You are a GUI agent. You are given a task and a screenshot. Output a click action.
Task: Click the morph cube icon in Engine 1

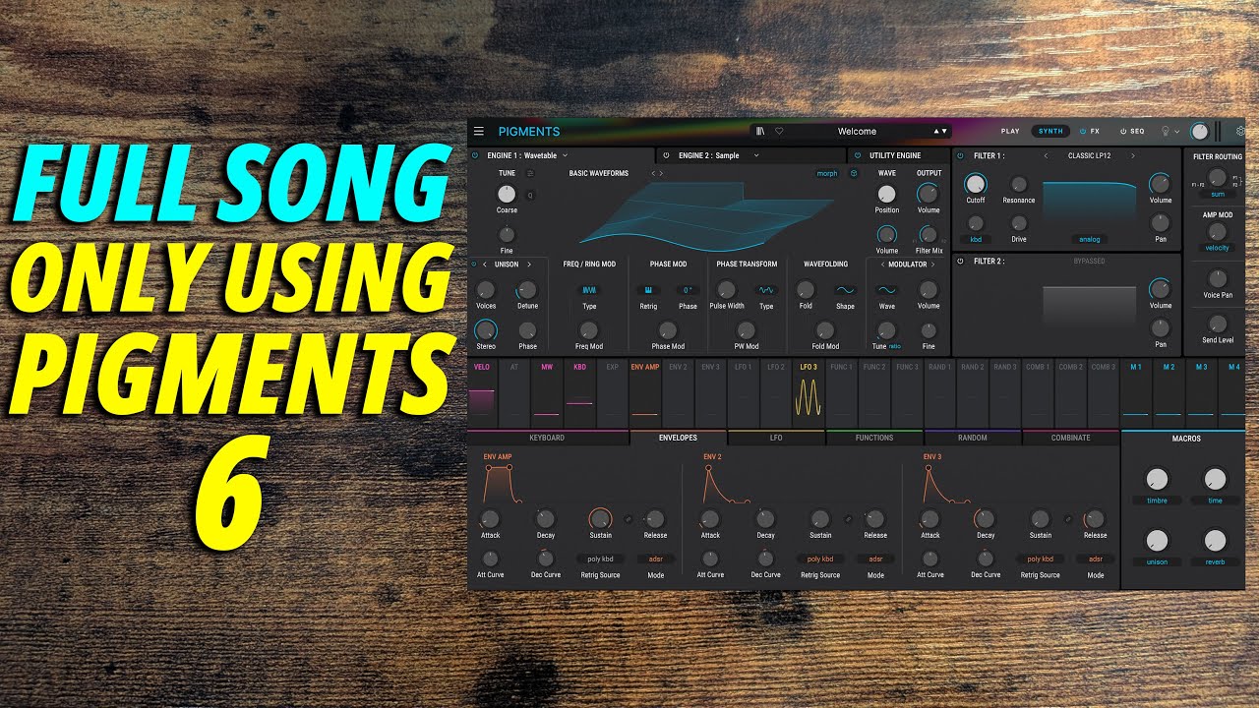click(853, 173)
